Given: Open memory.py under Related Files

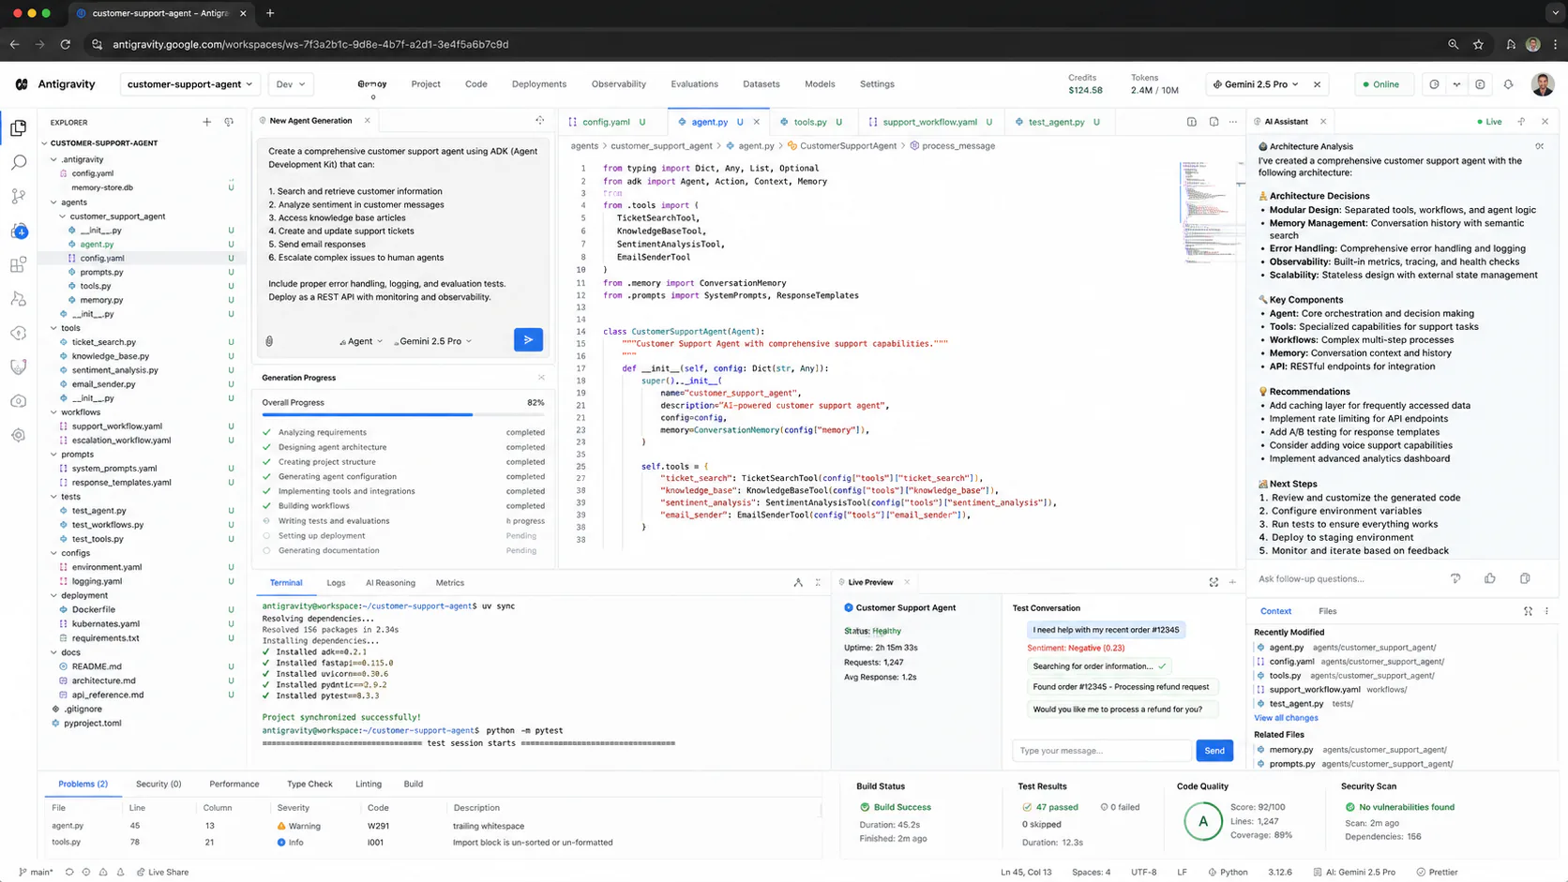Looking at the screenshot, I should 1291,750.
